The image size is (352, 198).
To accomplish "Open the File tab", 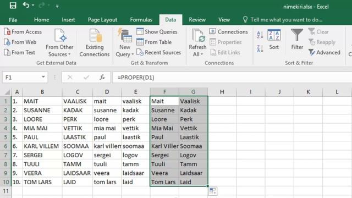I will [13, 20].
